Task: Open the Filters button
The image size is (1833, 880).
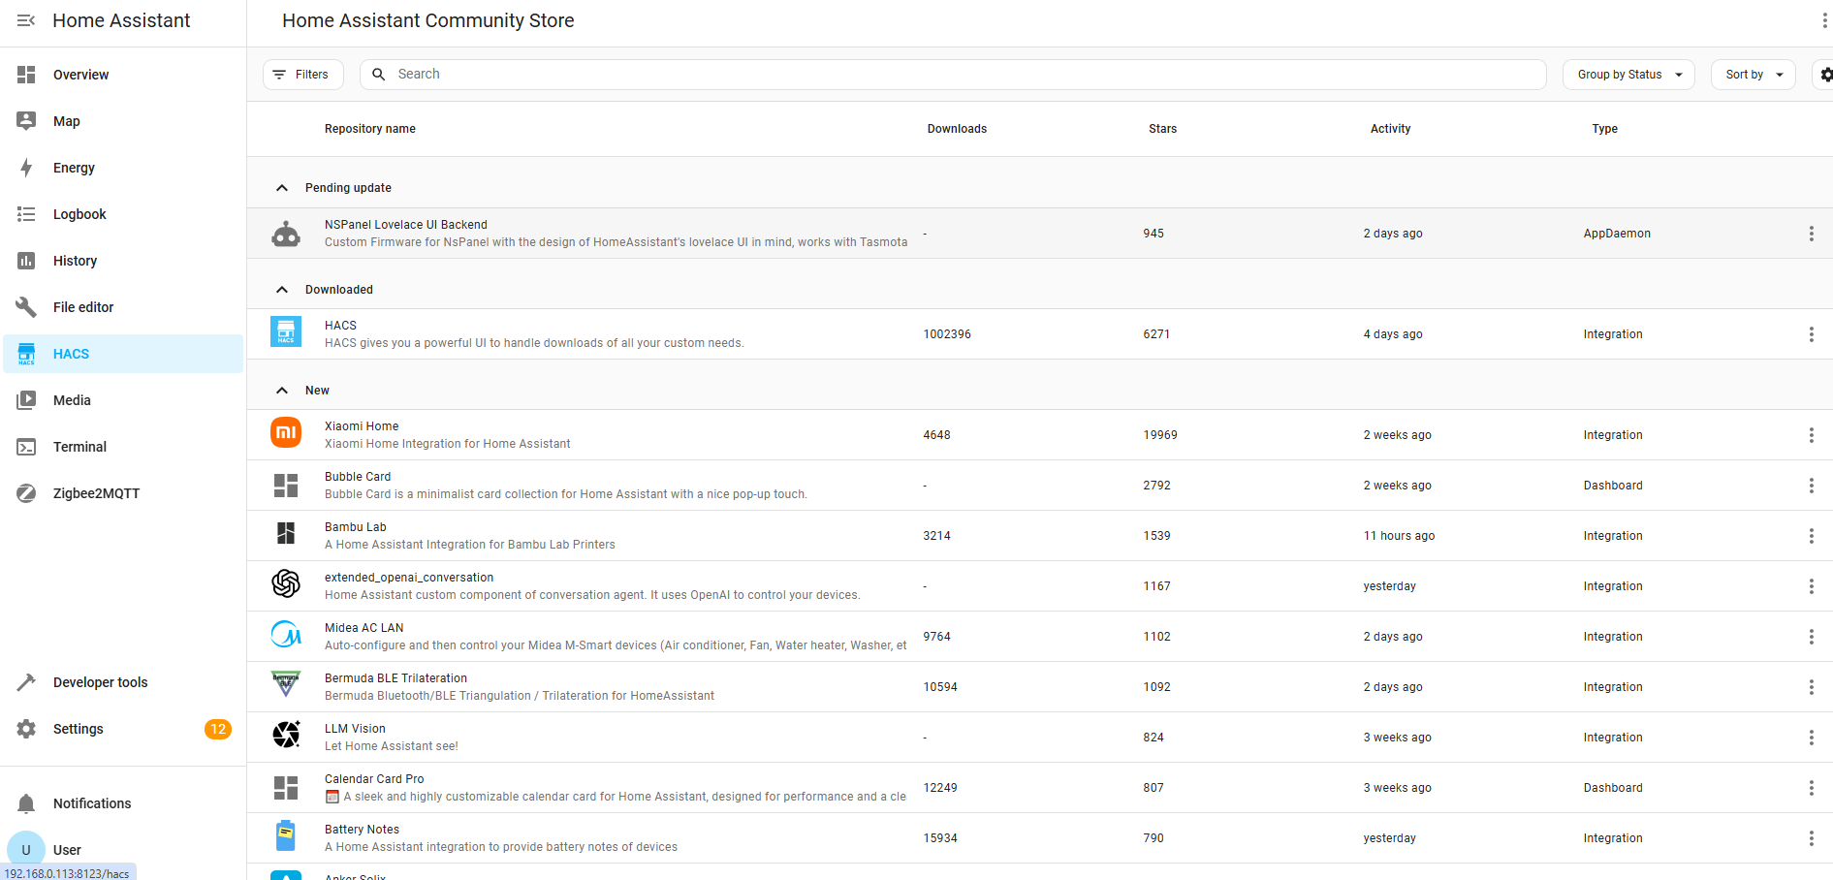Action: (x=302, y=75)
